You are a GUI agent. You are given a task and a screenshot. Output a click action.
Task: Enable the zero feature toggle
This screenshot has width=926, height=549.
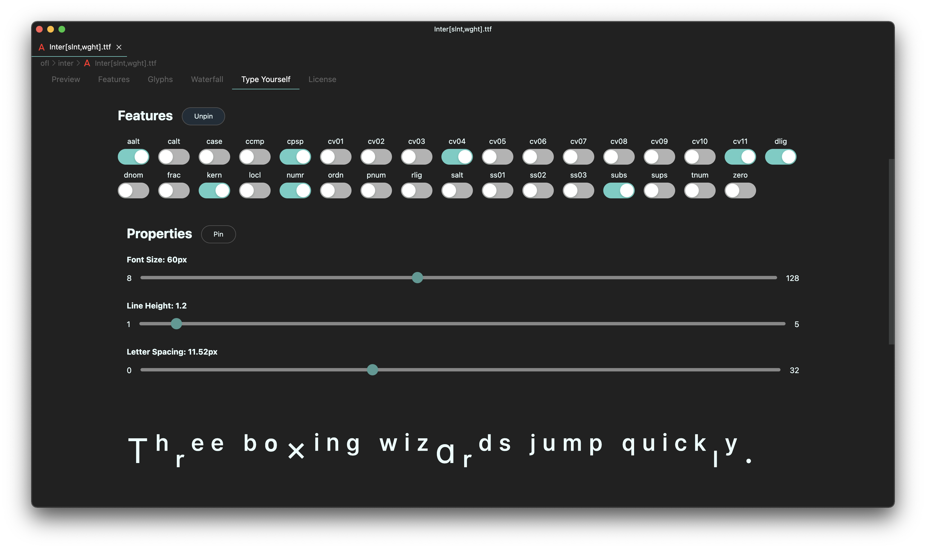click(x=740, y=190)
